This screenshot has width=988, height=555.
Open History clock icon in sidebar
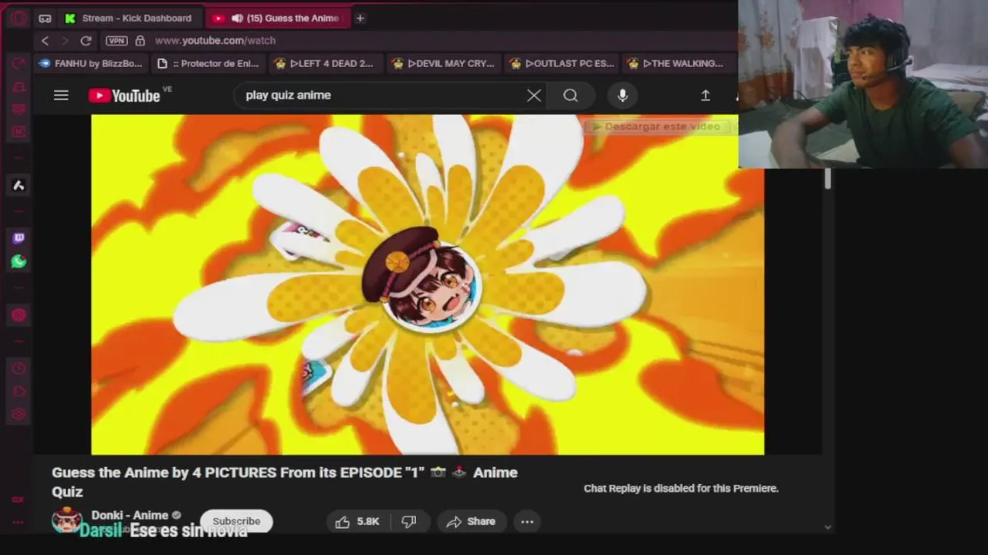coord(19,368)
